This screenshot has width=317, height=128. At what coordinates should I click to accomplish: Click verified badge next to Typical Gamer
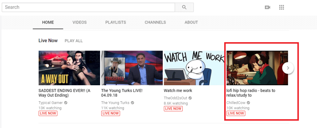pos(66,103)
